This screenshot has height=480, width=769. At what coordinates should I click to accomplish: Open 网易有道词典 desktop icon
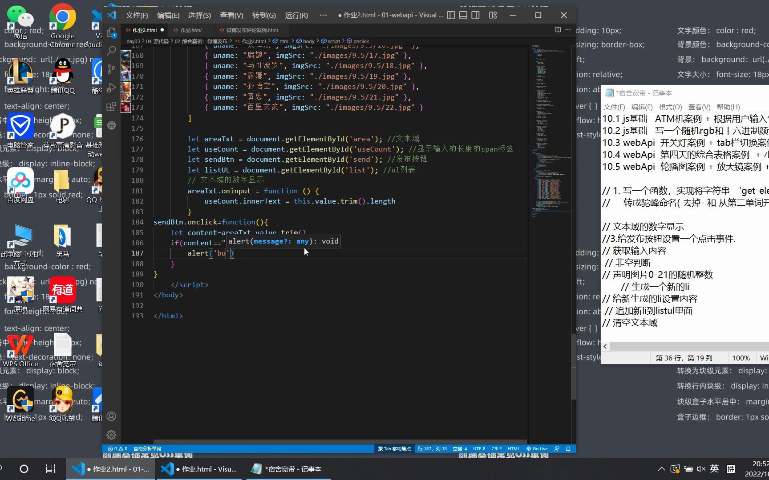(63, 294)
